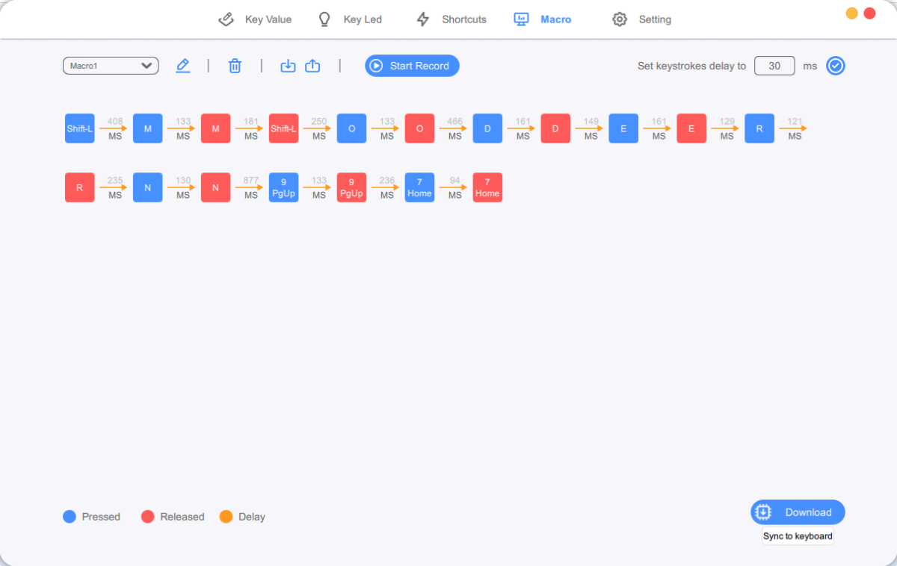Screen dimensions: 897x566
Task: Click the keystrokes delay input field
Action: point(774,66)
